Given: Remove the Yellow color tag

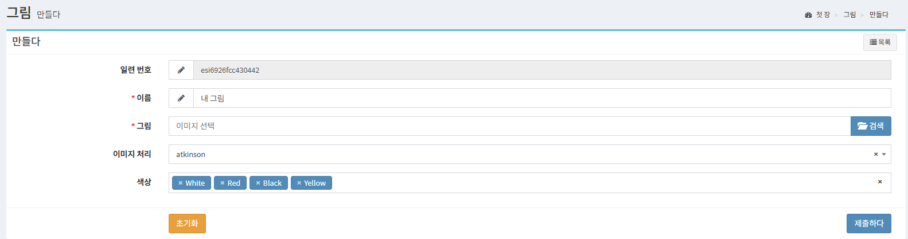Looking at the screenshot, I should click(299, 183).
